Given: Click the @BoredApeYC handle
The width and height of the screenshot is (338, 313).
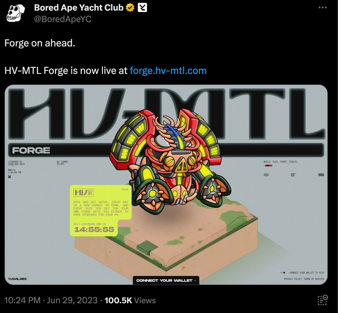Looking at the screenshot, I should tap(63, 19).
